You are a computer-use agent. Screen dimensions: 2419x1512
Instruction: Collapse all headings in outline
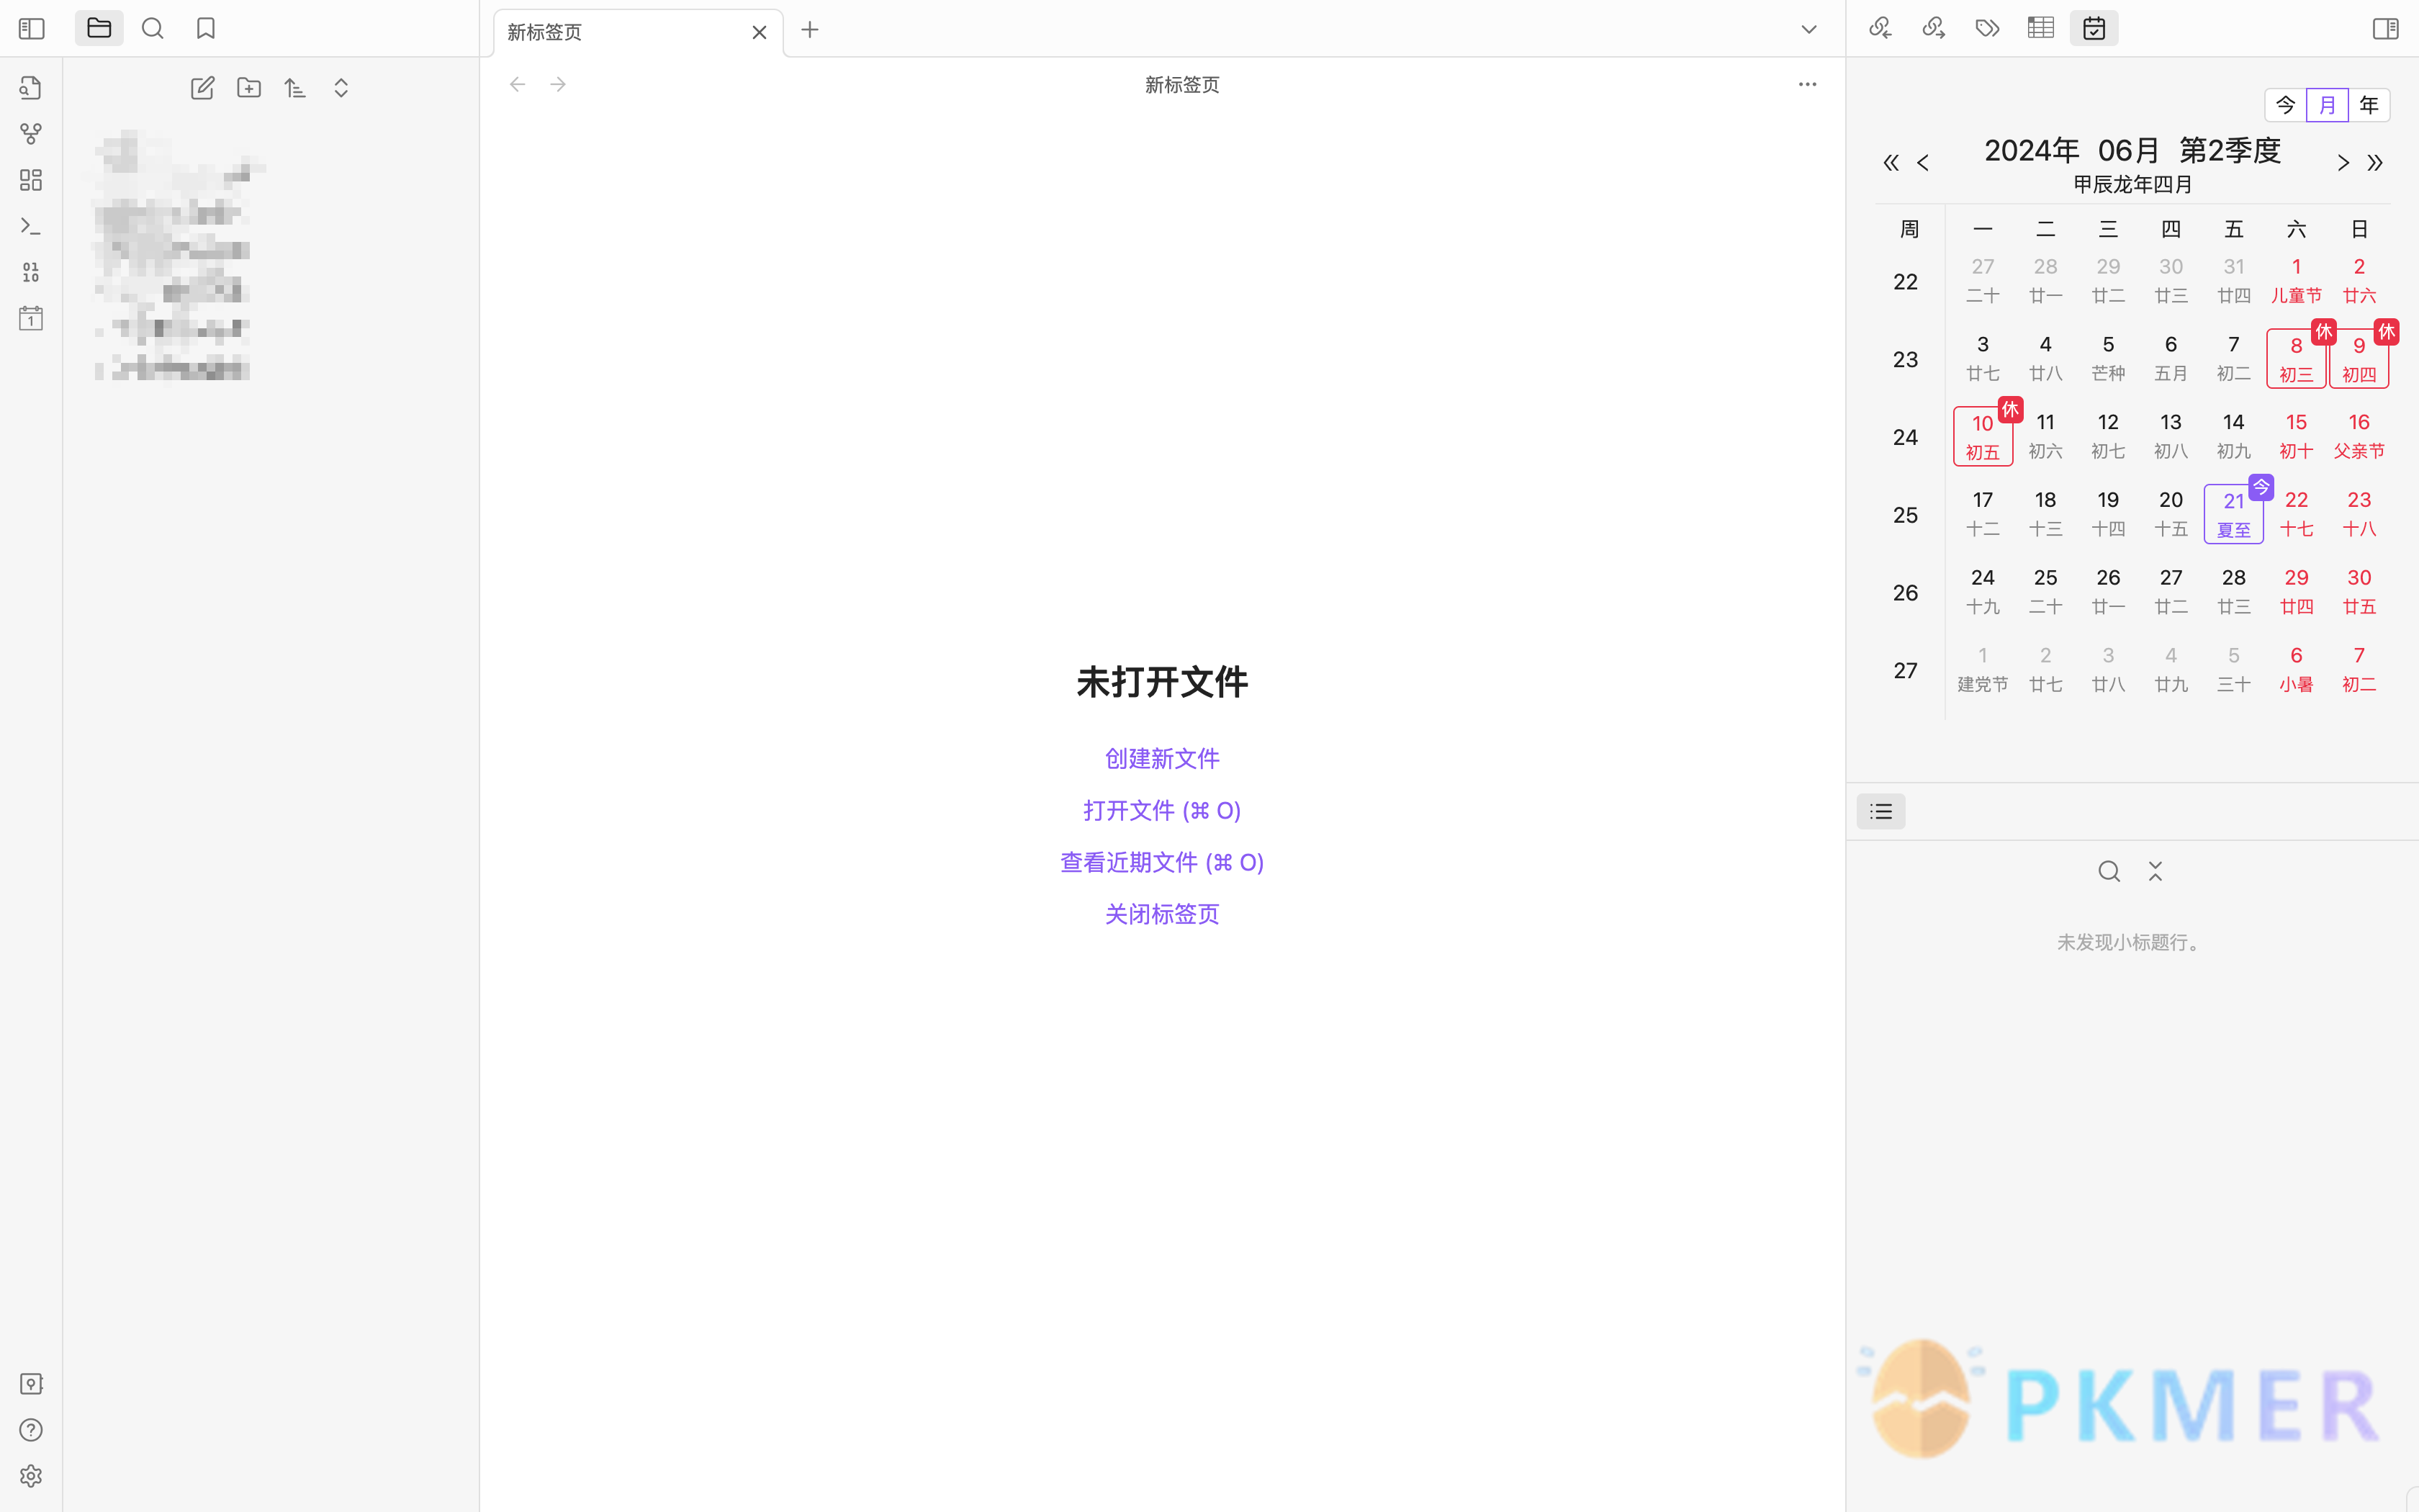click(x=2155, y=871)
